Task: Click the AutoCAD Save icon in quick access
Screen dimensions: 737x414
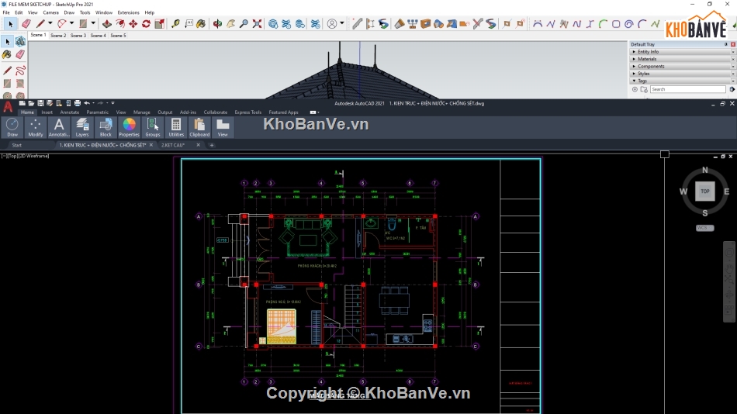Action: pos(40,103)
